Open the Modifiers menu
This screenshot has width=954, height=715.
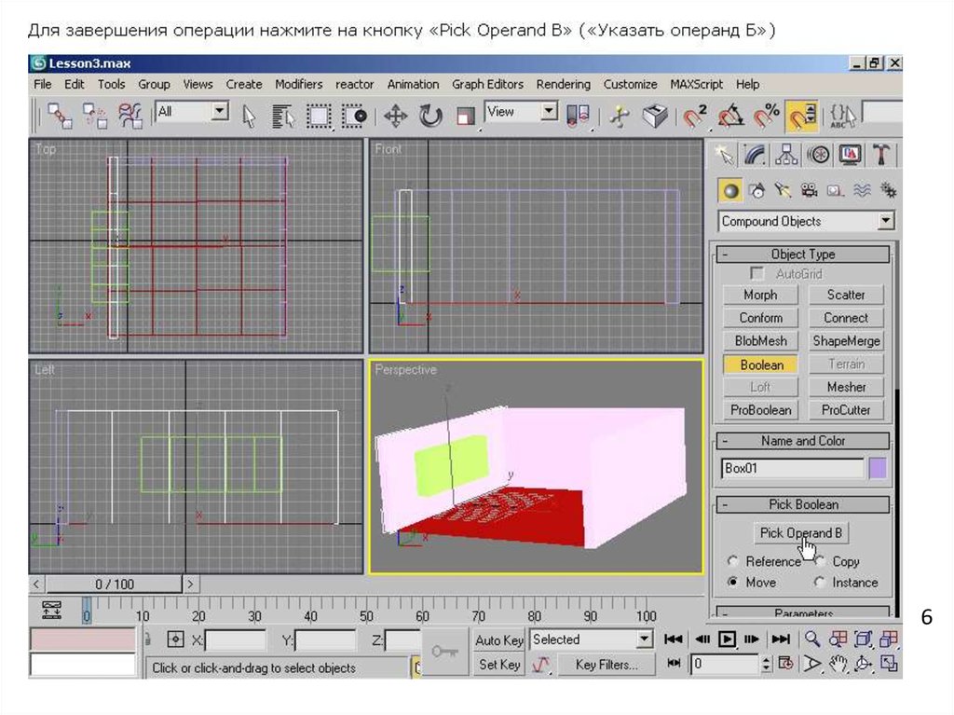298,84
